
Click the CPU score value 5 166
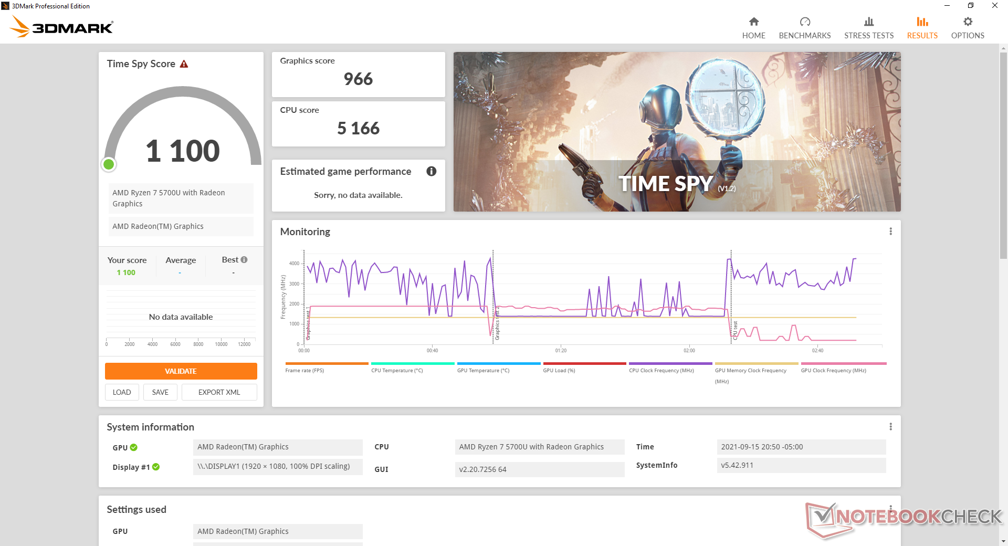click(358, 129)
